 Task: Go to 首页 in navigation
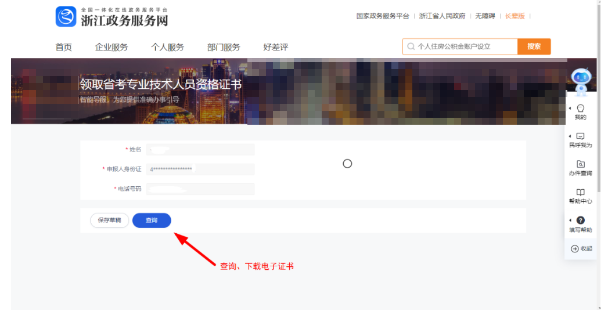pyautogui.click(x=63, y=48)
